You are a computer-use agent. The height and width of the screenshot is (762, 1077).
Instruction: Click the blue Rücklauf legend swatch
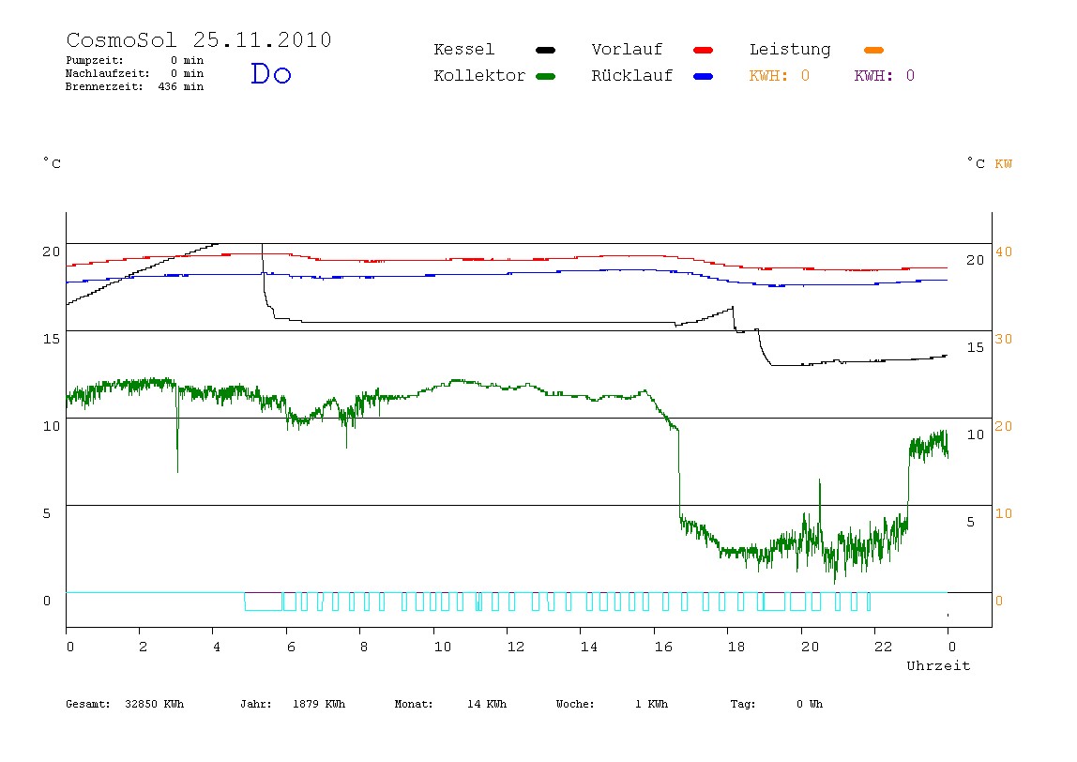tap(704, 76)
